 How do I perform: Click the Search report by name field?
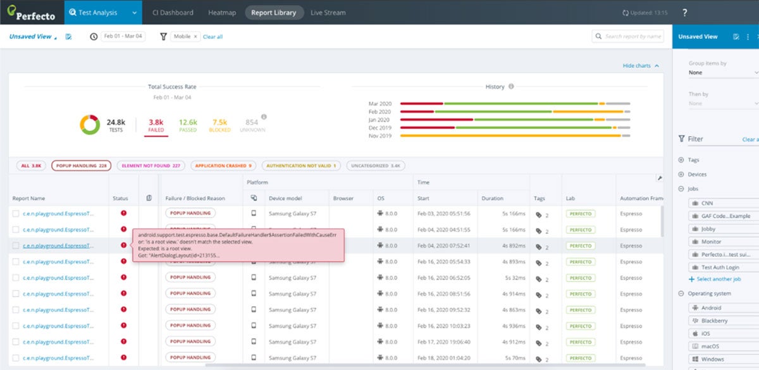(632, 37)
